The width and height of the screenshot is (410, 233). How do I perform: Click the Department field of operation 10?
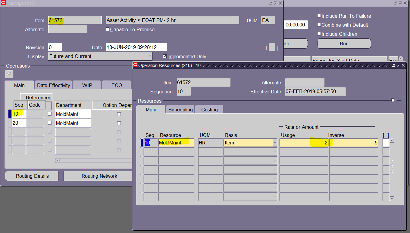[73, 114]
